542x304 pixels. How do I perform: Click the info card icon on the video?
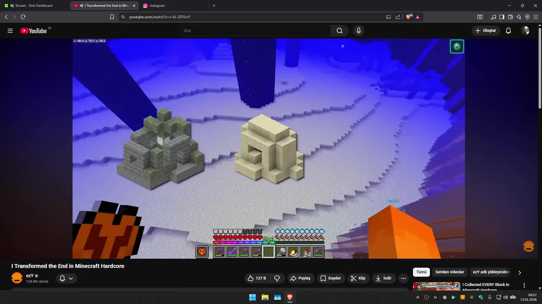457,46
